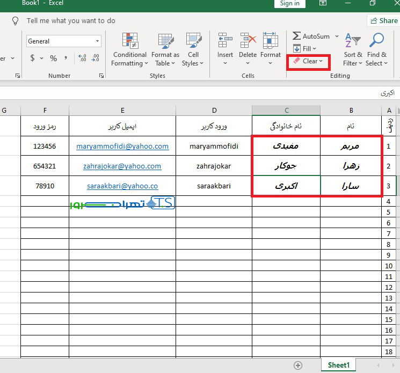400x373 pixels.
Task: Select cell with name زهرا
Action: coord(351,166)
